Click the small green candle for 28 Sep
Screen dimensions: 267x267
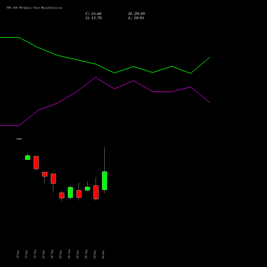[x=88, y=189]
